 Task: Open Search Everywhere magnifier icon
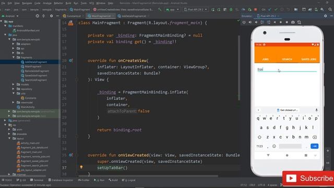click(x=330, y=9)
